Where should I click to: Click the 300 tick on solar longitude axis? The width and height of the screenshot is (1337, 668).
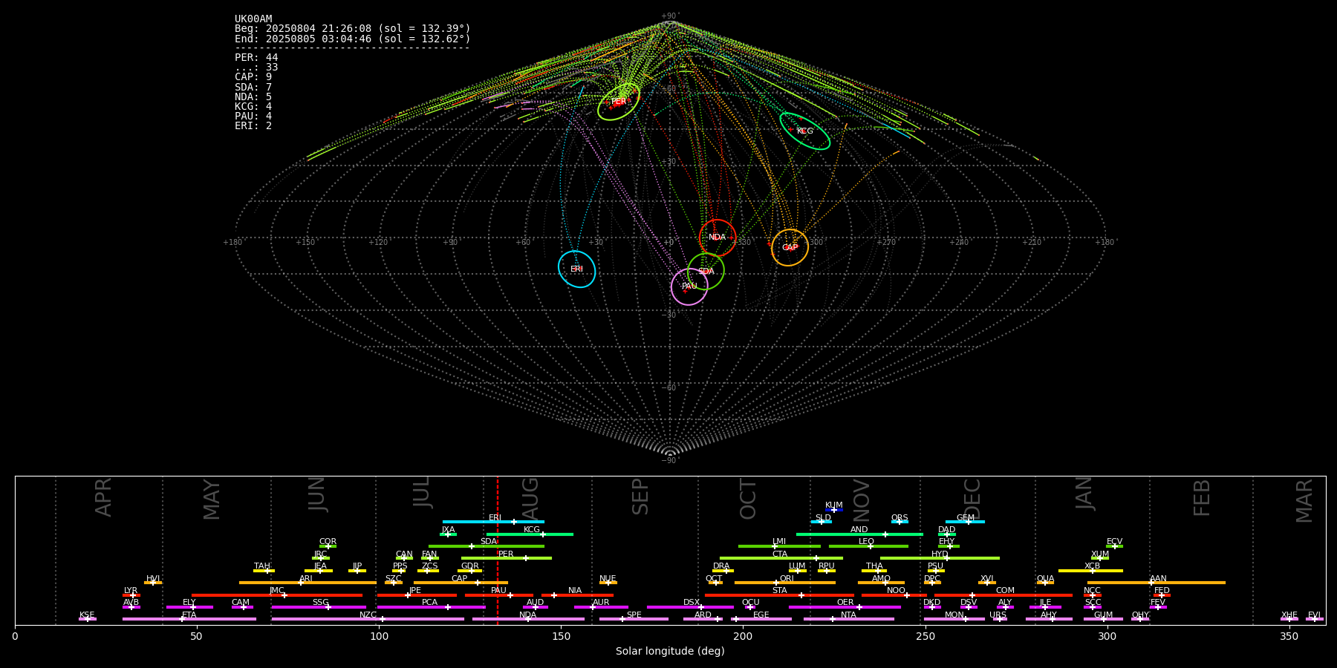(x=1107, y=636)
